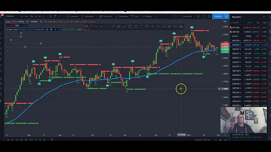Open chart settings gear
This screenshot has width=271, height=152.
tap(198, 16)
